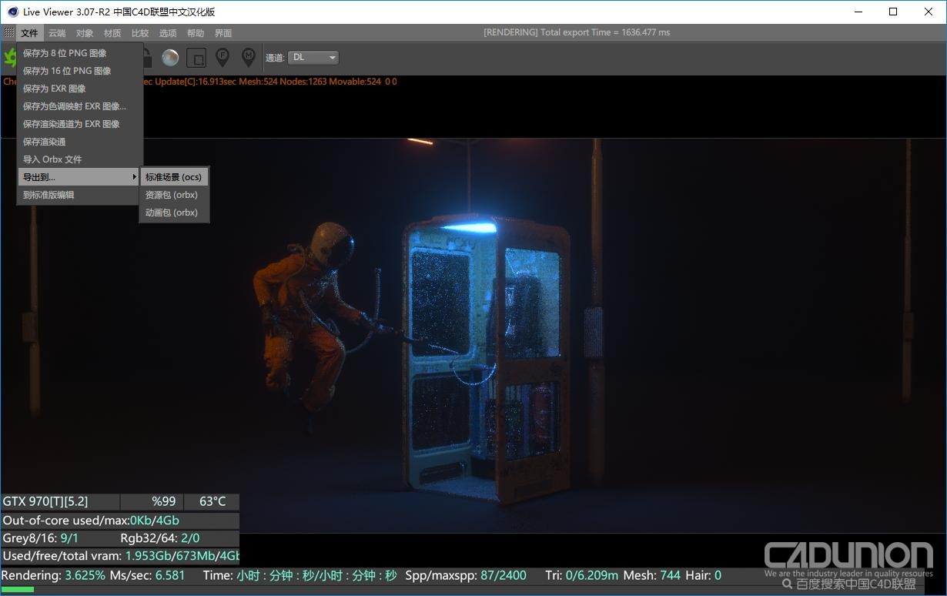The height and width of the screenshot is (596, 947).
Task: Select the material picker pin icon
Action: [x=249, y=57]
